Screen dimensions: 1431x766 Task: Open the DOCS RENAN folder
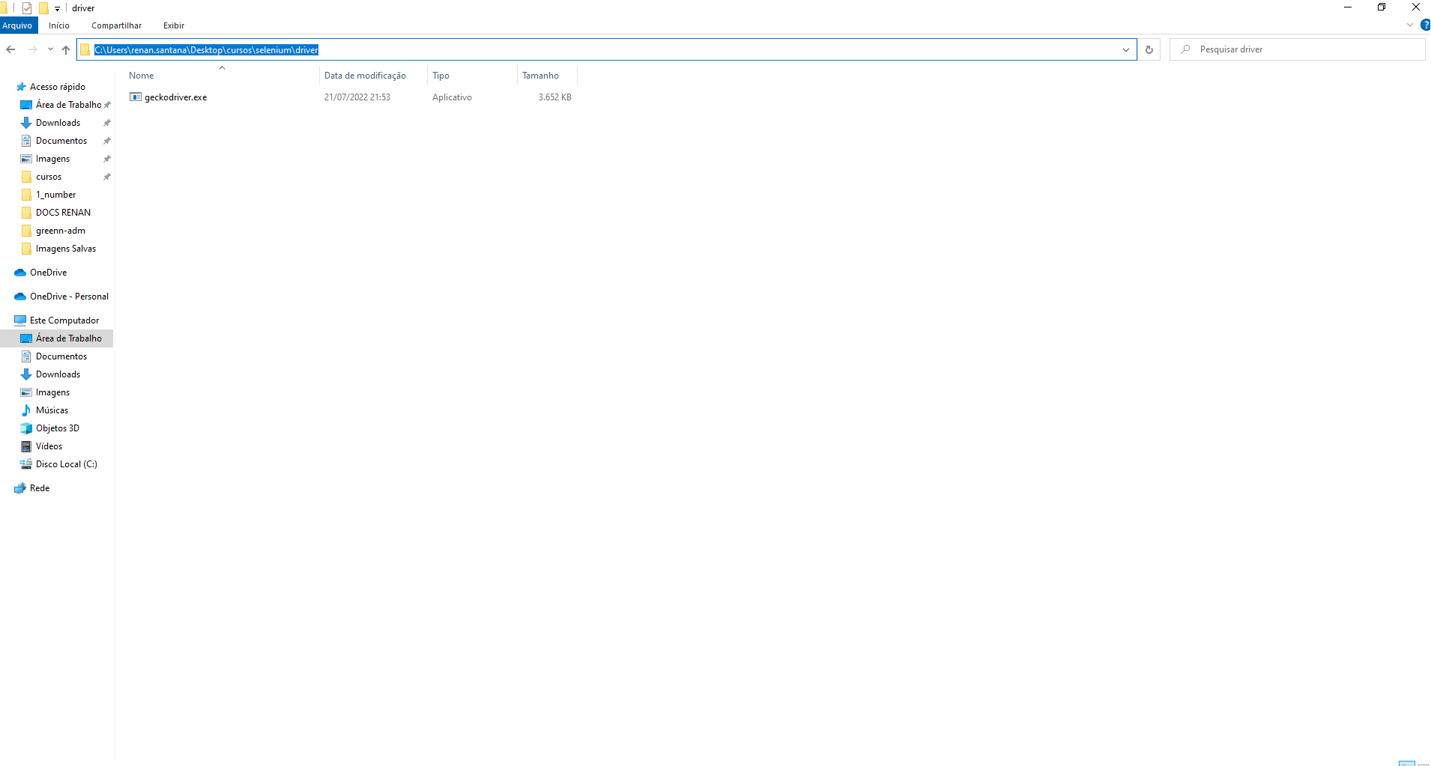63,213
